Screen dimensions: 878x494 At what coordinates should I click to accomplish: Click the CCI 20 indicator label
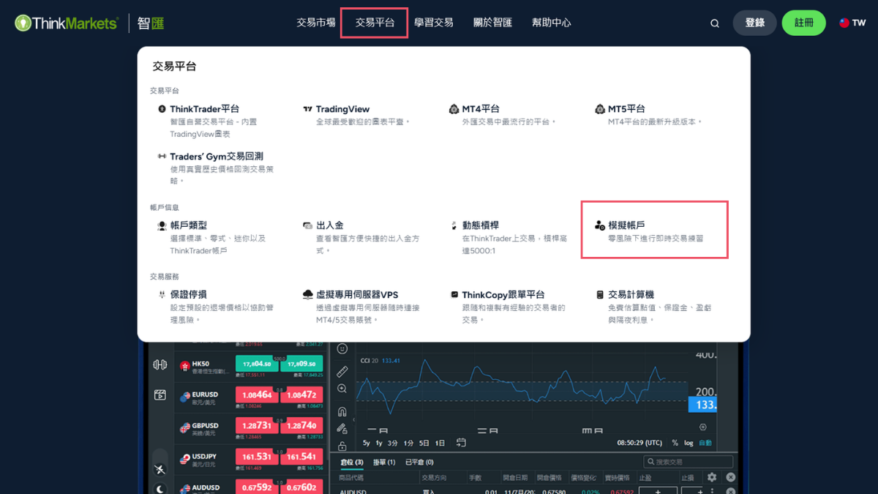370,360
